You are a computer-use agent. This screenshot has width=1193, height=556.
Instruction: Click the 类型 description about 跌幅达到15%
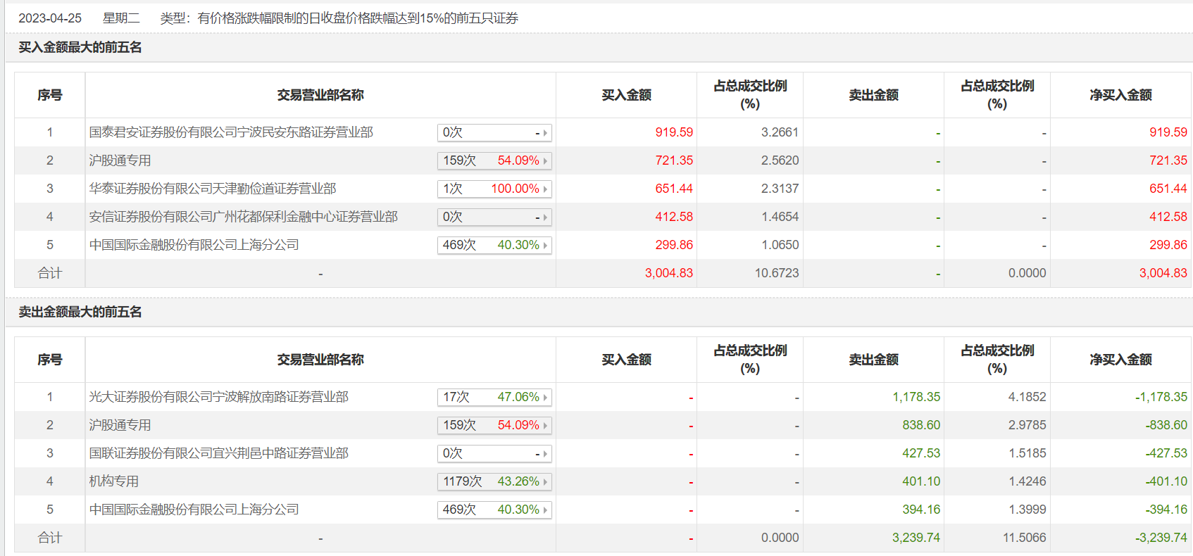(x=339, y=18)
